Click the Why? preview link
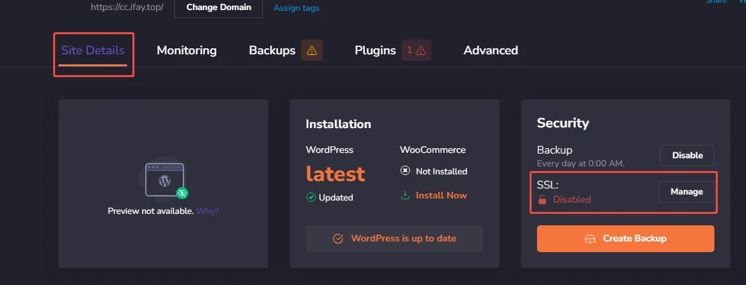This screenshot has width=746, height=285. [x=208, y=211]
